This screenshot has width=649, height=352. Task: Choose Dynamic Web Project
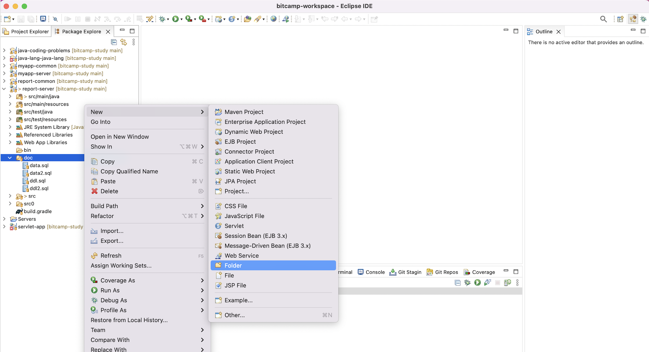[x=273, y=132]
